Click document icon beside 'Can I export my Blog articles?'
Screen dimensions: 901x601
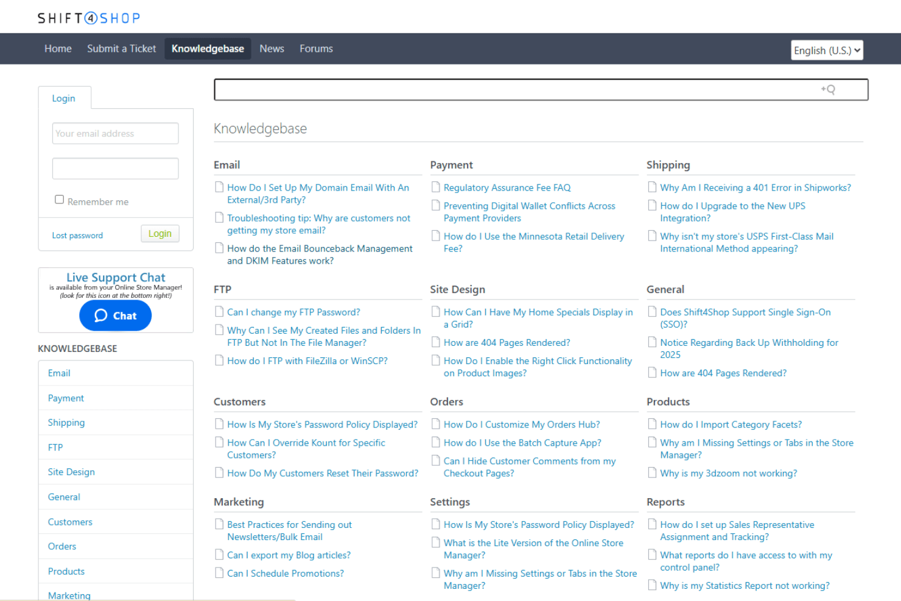(x=219, y=554)
